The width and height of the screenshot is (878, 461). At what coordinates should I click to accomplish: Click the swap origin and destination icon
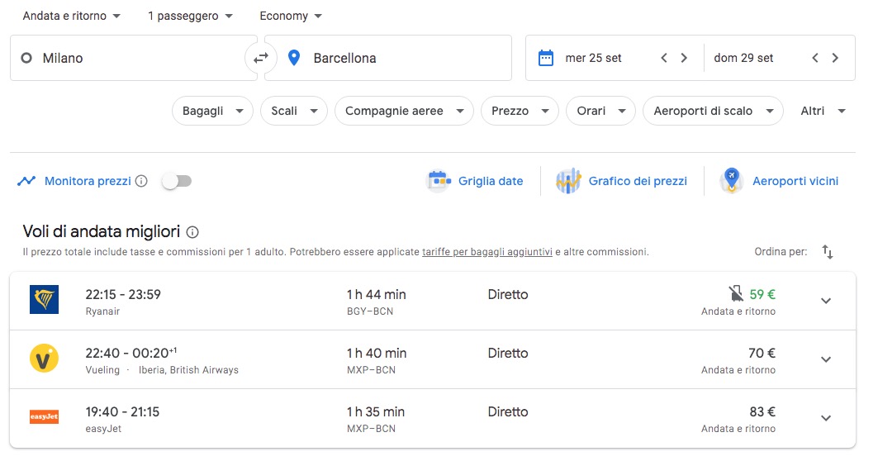pos(260,58)
